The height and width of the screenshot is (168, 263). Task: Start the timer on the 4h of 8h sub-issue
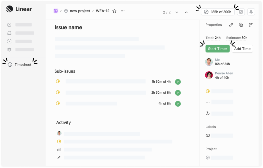pos(178,104)
